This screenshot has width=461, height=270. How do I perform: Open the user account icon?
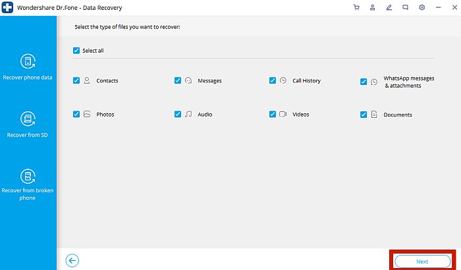tap(373, 8)
